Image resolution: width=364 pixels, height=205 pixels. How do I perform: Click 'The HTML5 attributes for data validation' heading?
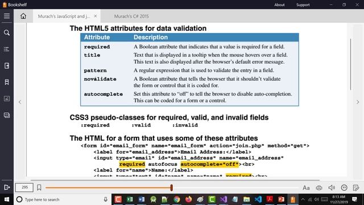pos(138,28)
